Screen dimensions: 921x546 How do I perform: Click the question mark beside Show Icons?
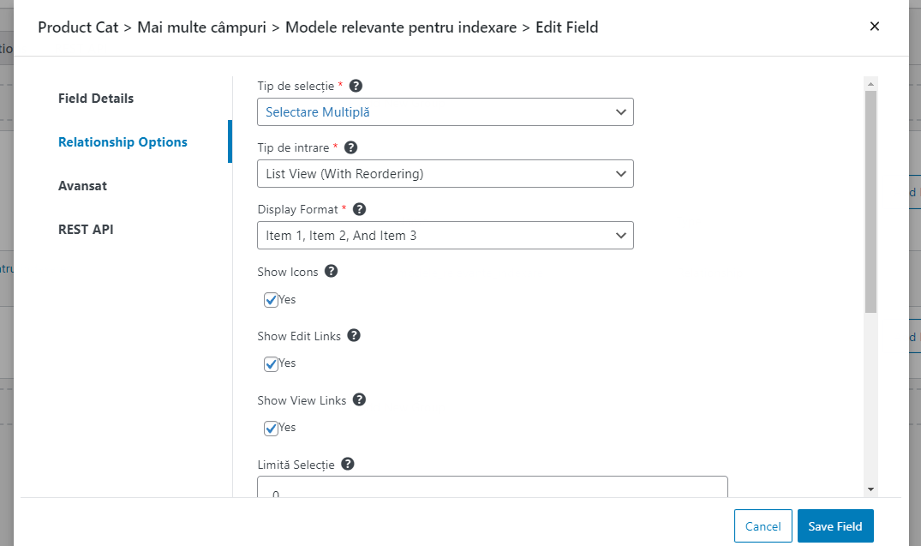[330, 271]
